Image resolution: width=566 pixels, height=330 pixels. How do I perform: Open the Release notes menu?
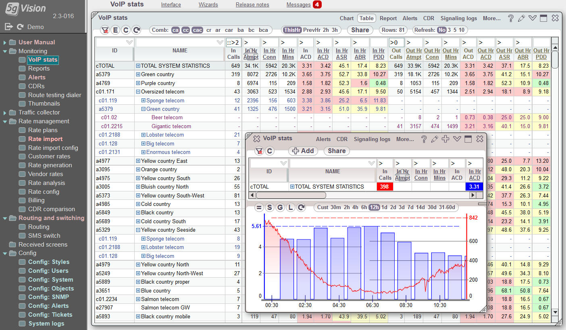[x=252, y=5]
